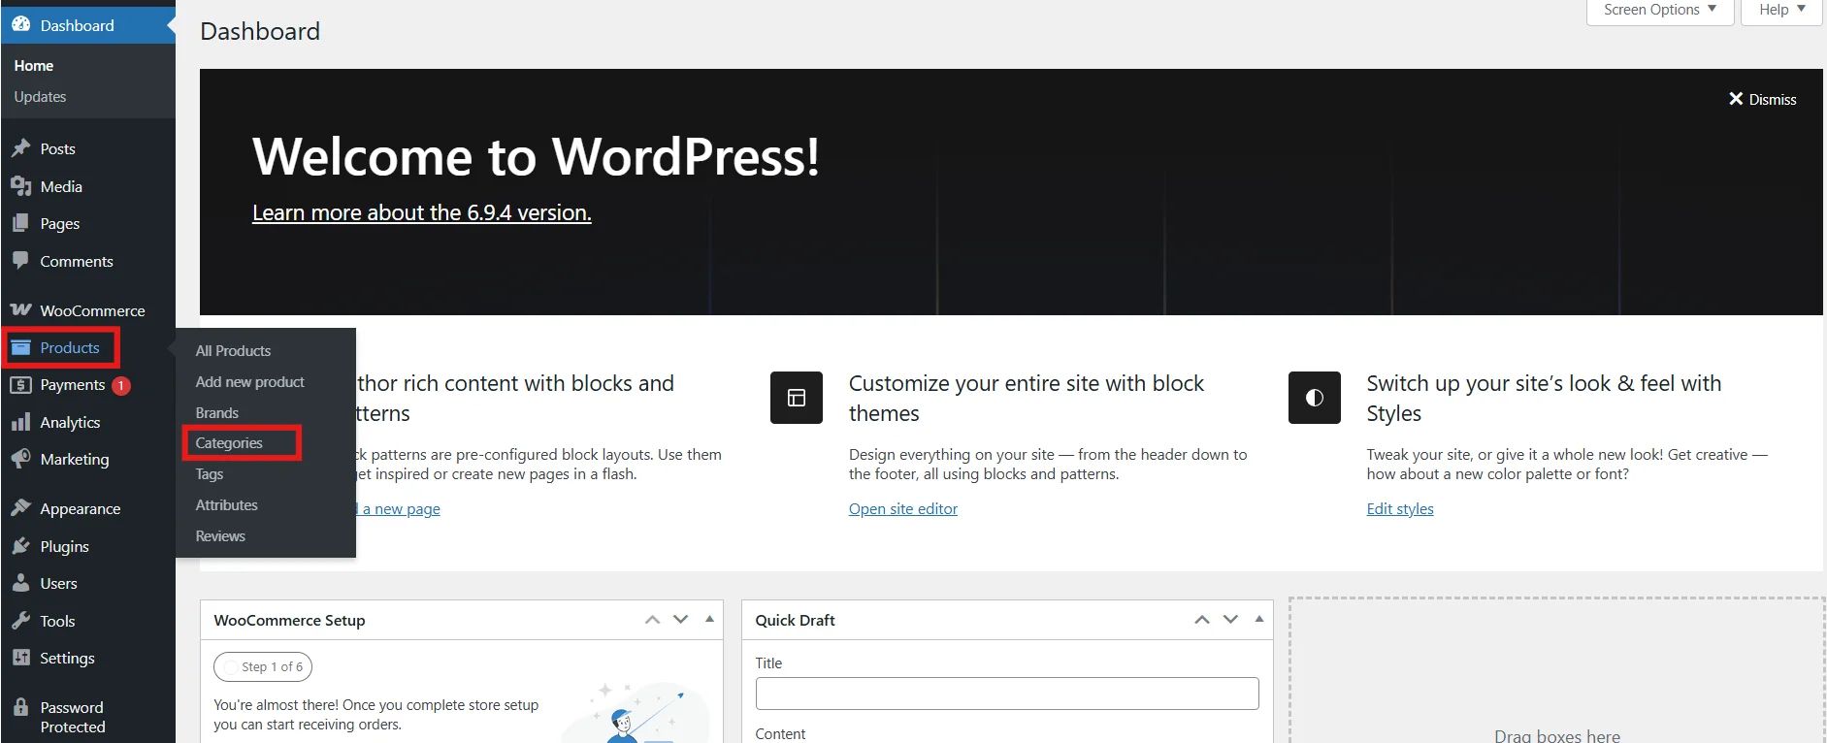Open the Posts menu label

point(57,149)
